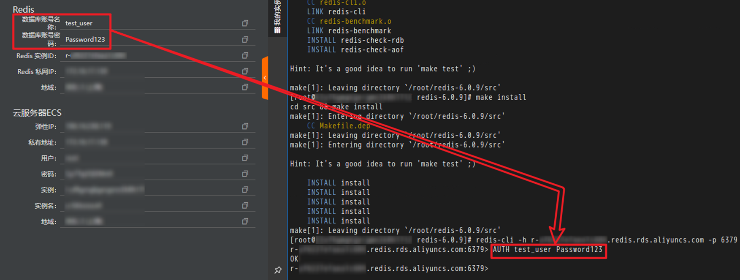This screenshot has height=280, width=740.
Task: Click the 'OK' response in terminal
Action: (x=294, y=259)
